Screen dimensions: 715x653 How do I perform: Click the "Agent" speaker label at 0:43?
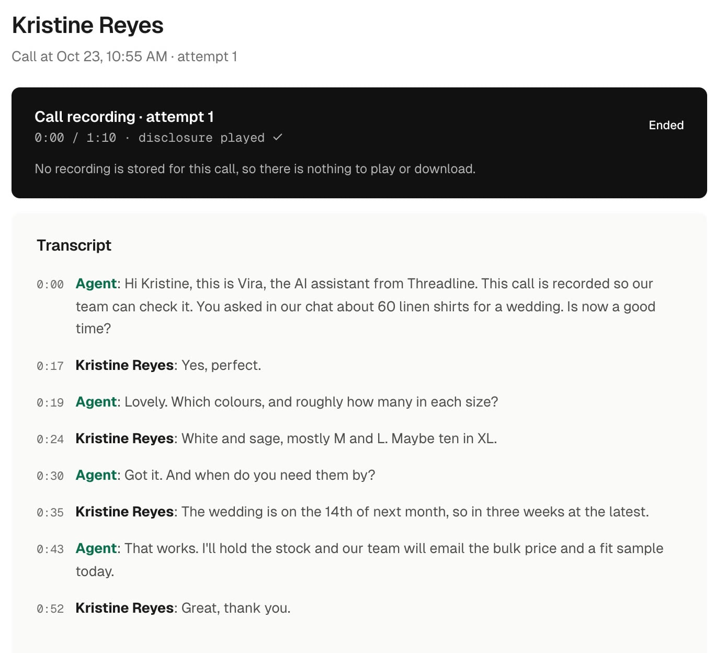point(96,548)
